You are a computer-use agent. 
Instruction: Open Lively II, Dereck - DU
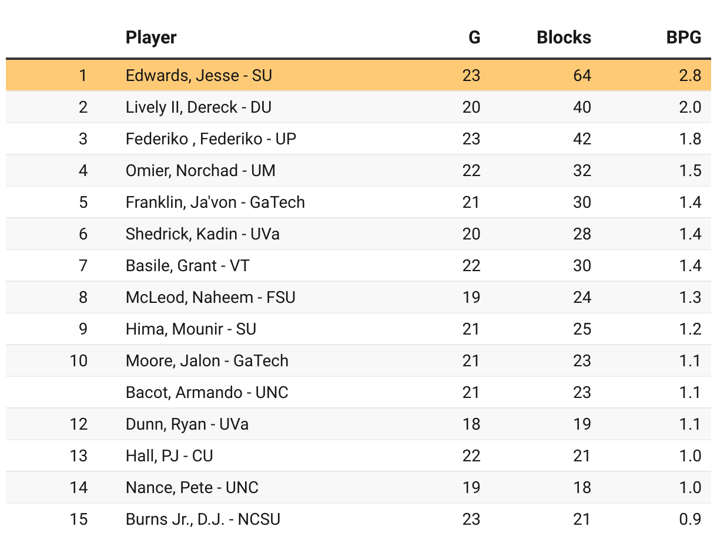click(198, 107)
